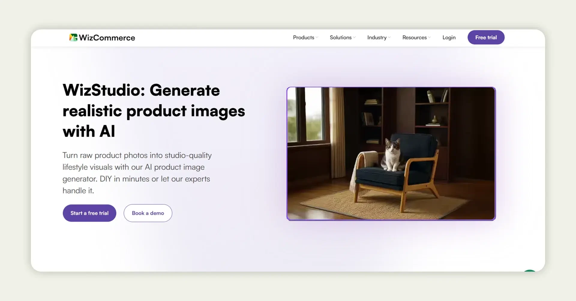
Task: Expand the Products dropdown chevron
Action: (x=317, y=37)
